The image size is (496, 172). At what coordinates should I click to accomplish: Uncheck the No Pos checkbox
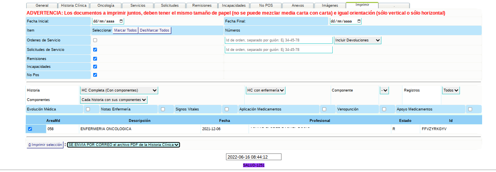(95, 75)
